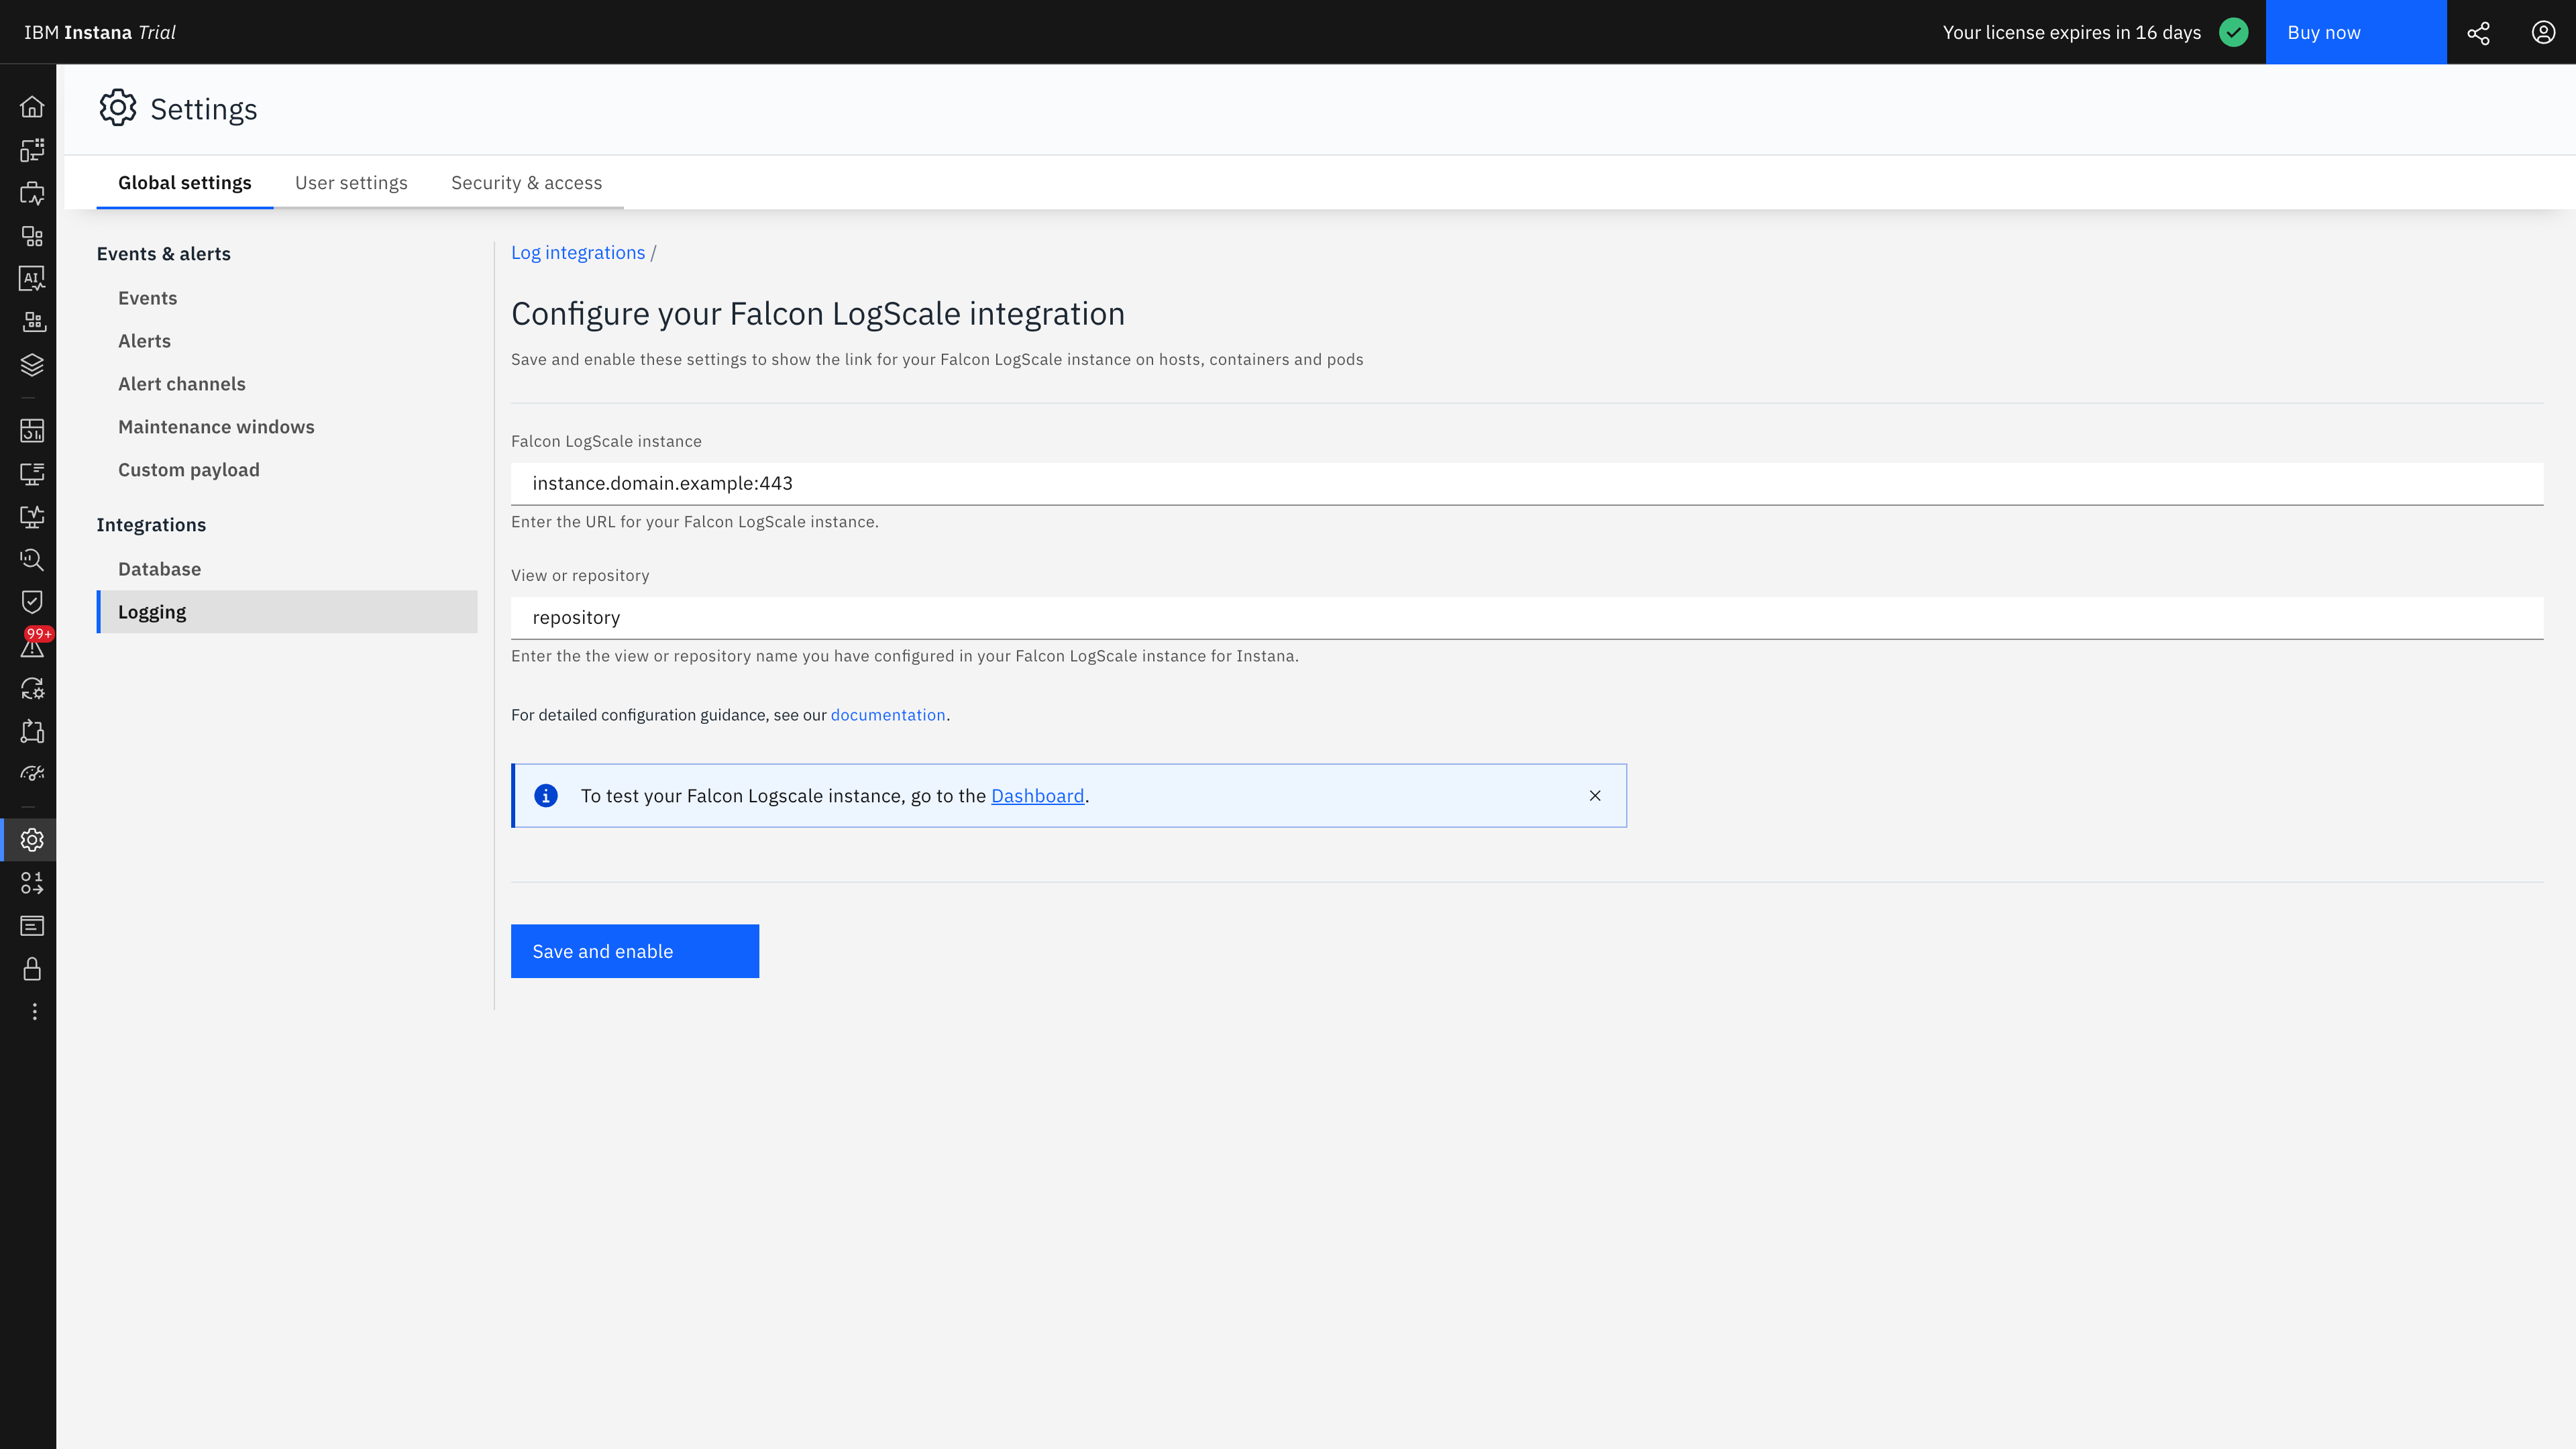
Task: Click the green license status checkmark
Action: click(2233, 33)
